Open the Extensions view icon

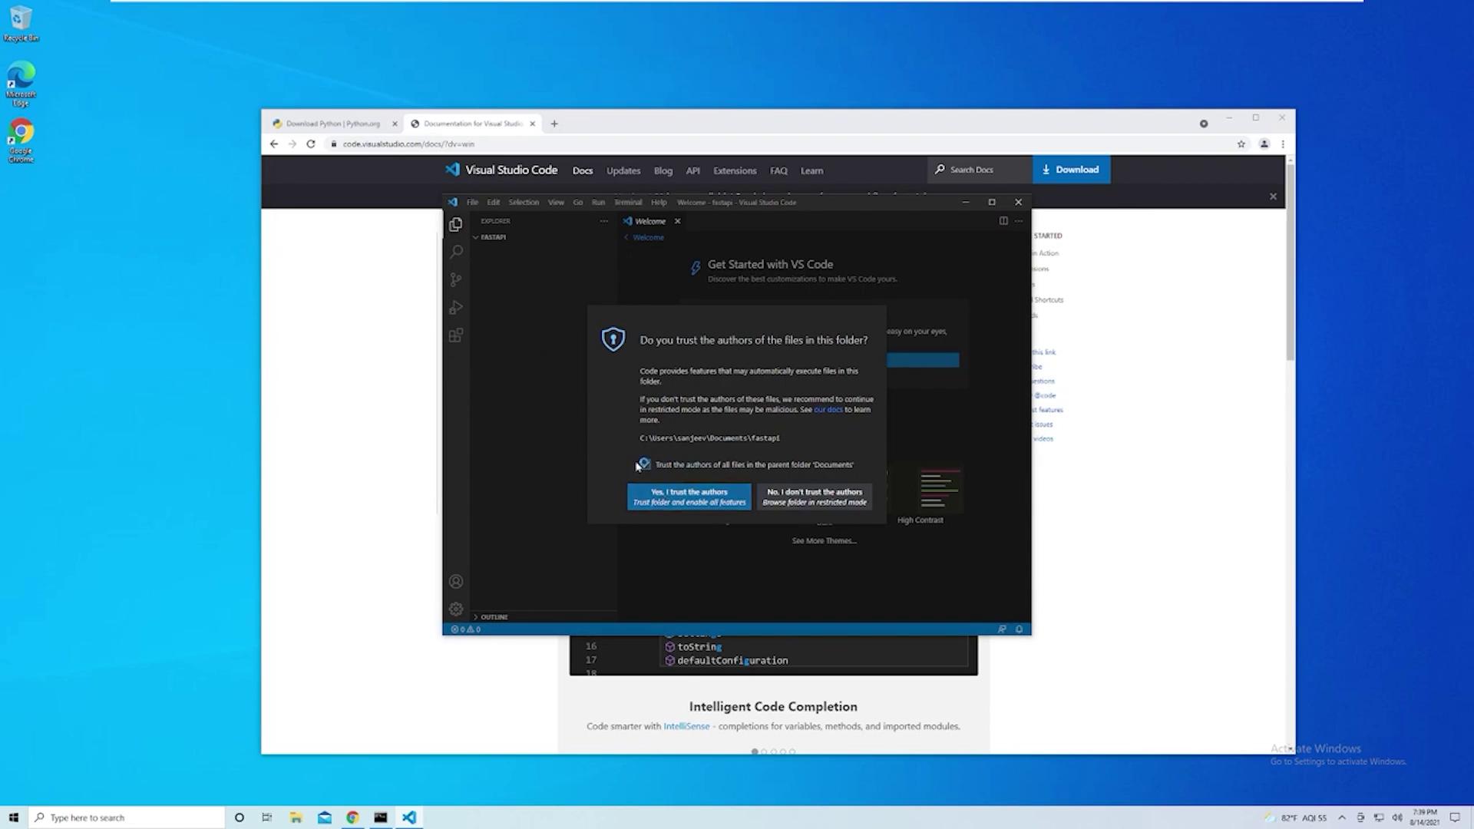tap(456, 335)
